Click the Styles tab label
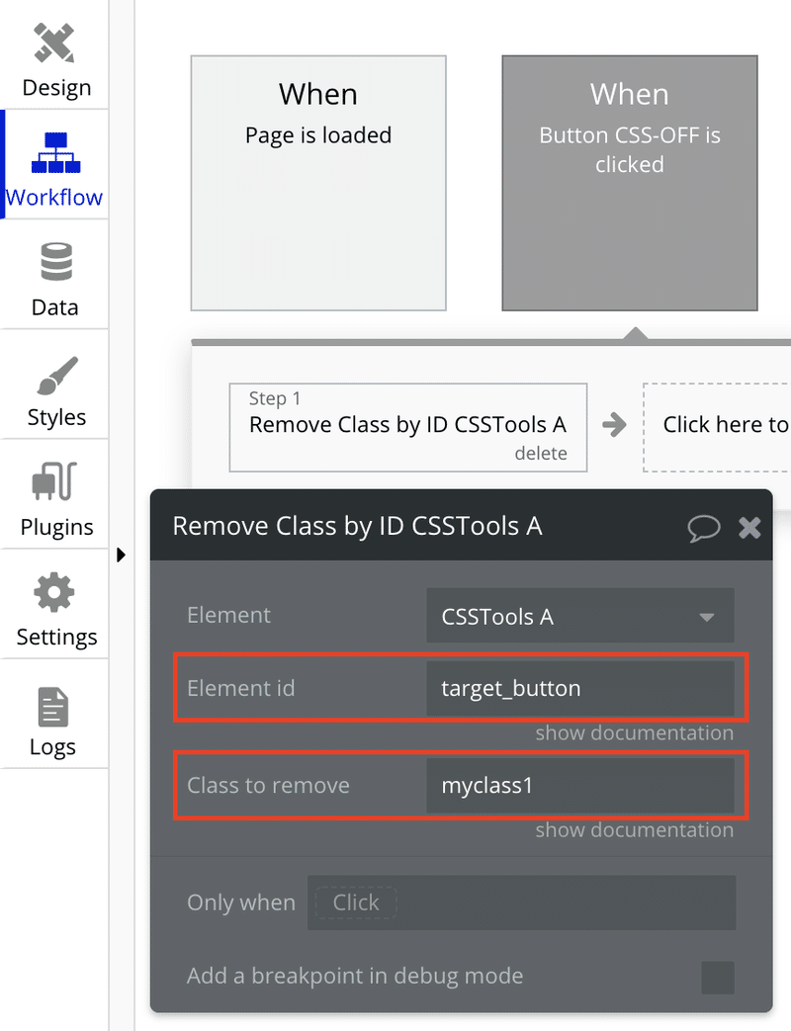Viewport: 791px width, 1031px height. pos(56,417)
